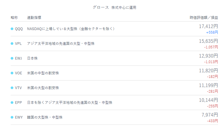The image size is (224, 131).
Task: Click the 時価評価額／損益 column header
Action: pos(204,18)
